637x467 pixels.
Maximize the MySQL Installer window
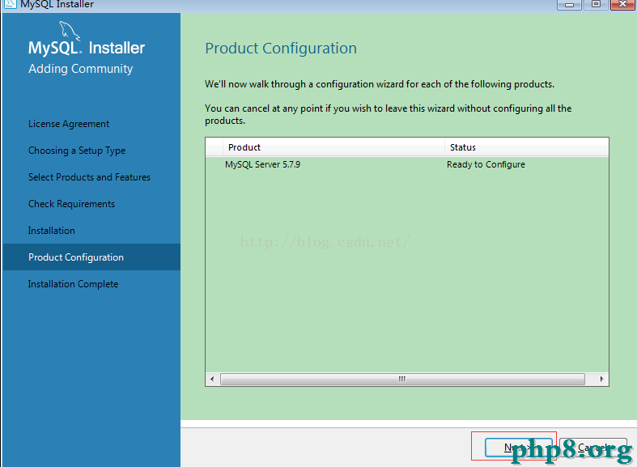point(596,5)
